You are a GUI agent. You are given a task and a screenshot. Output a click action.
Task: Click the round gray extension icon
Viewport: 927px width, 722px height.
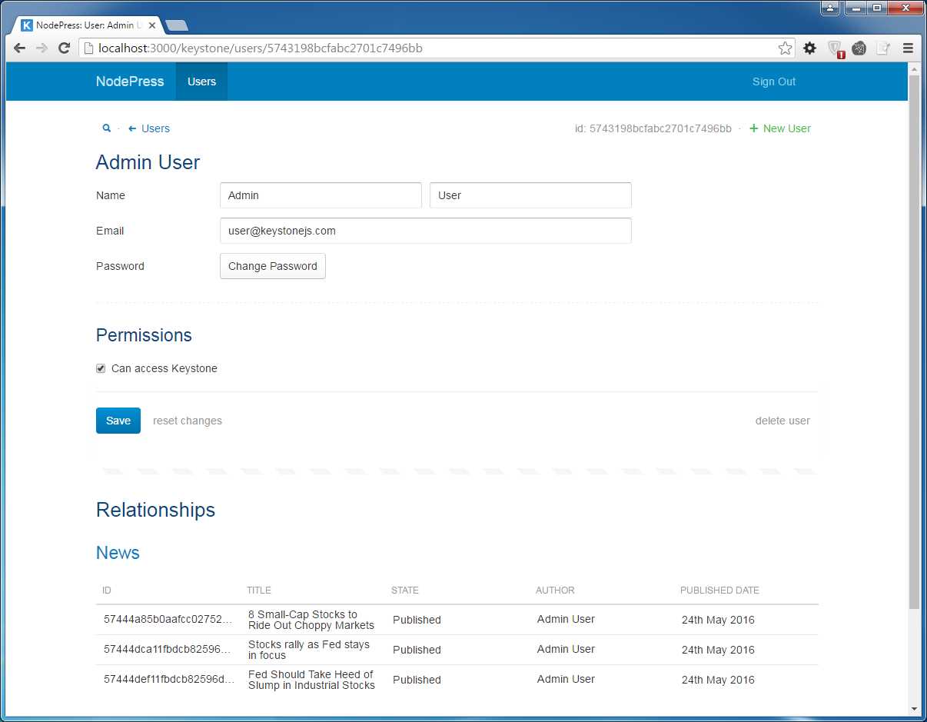click(859, 48)
